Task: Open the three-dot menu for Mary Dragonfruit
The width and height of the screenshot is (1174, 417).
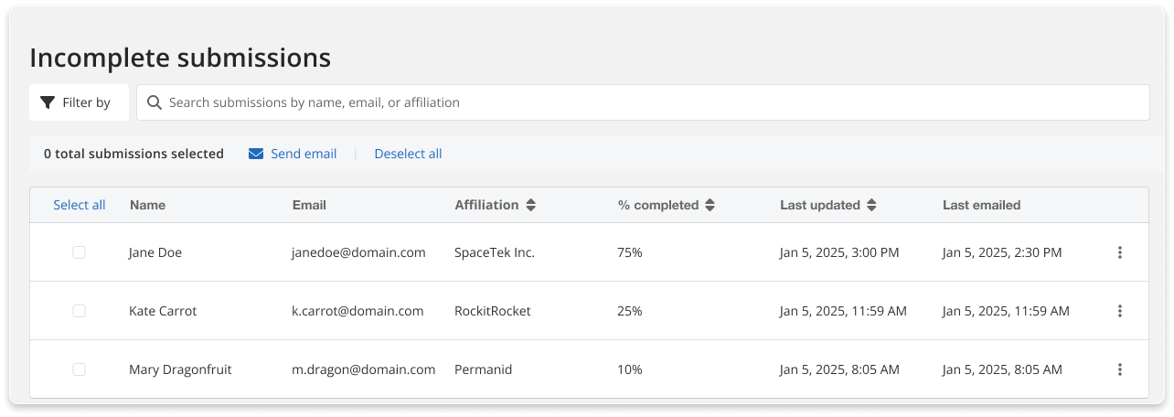Action: click(x=1119, y=369)
